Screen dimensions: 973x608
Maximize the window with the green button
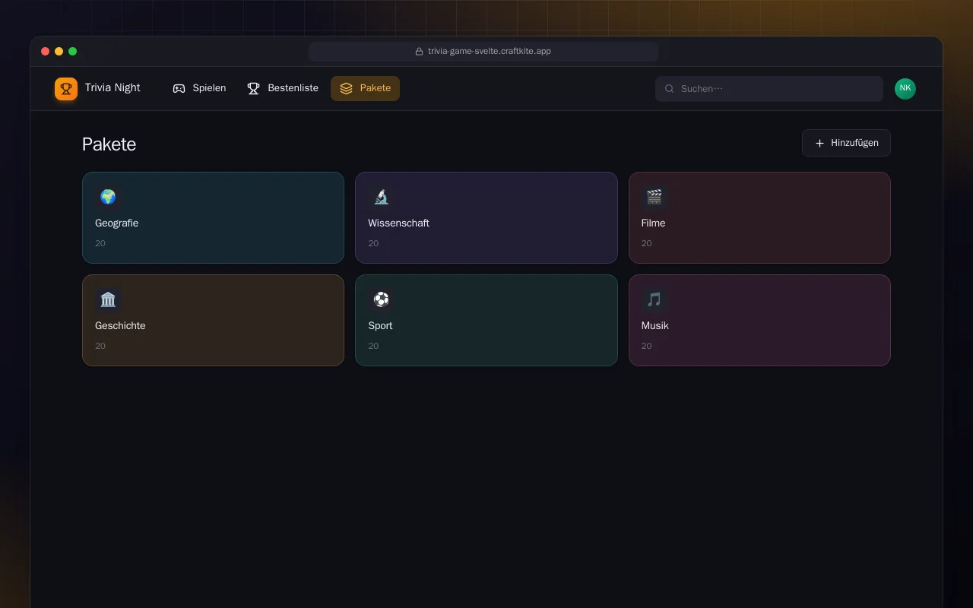72,52
